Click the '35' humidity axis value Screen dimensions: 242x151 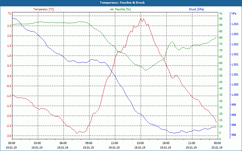click(x=221, y=95)
